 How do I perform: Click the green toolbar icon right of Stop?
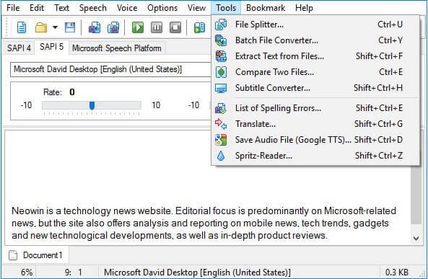tap(199, 27)
